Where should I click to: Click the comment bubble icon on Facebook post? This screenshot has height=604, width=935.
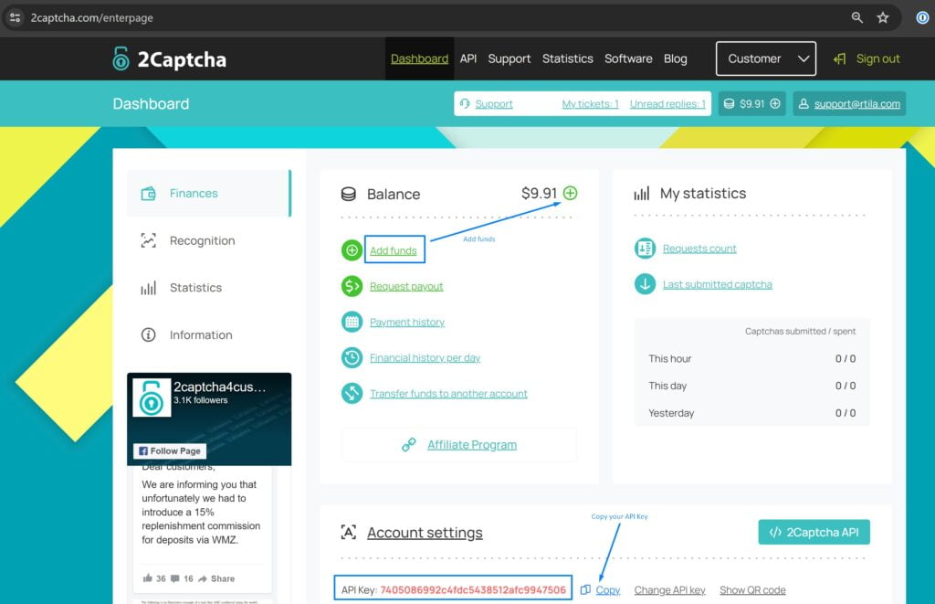pos(174,578)
